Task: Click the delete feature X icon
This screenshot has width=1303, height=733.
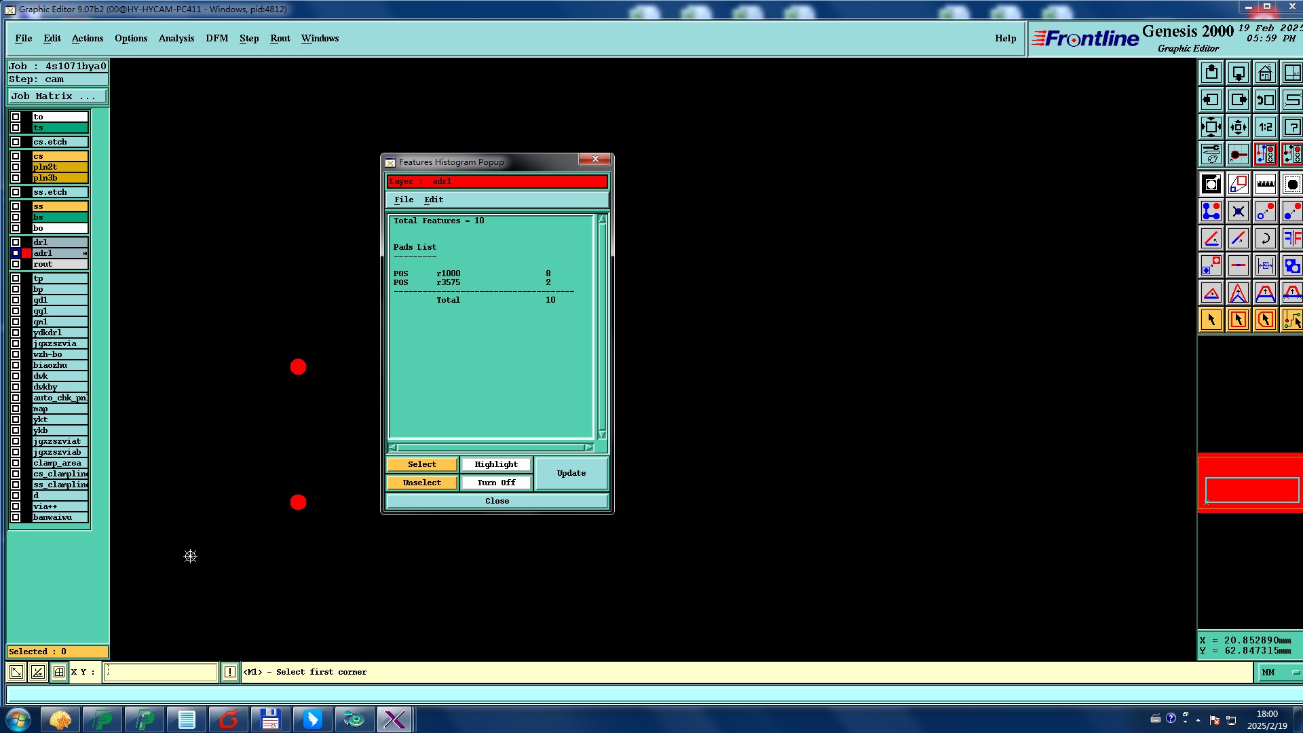Action: 1238,212
